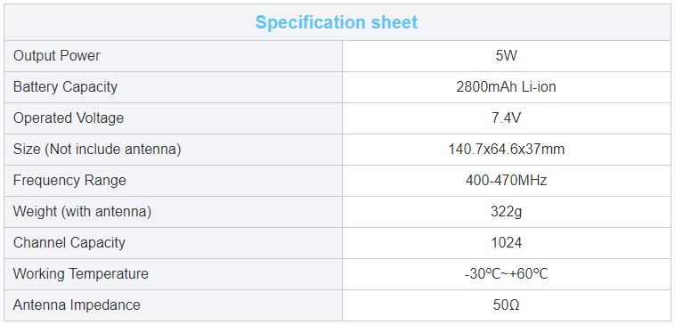Click the 7.4V voltage value
This screenshot has width=675, height=325.
point(506,118)
